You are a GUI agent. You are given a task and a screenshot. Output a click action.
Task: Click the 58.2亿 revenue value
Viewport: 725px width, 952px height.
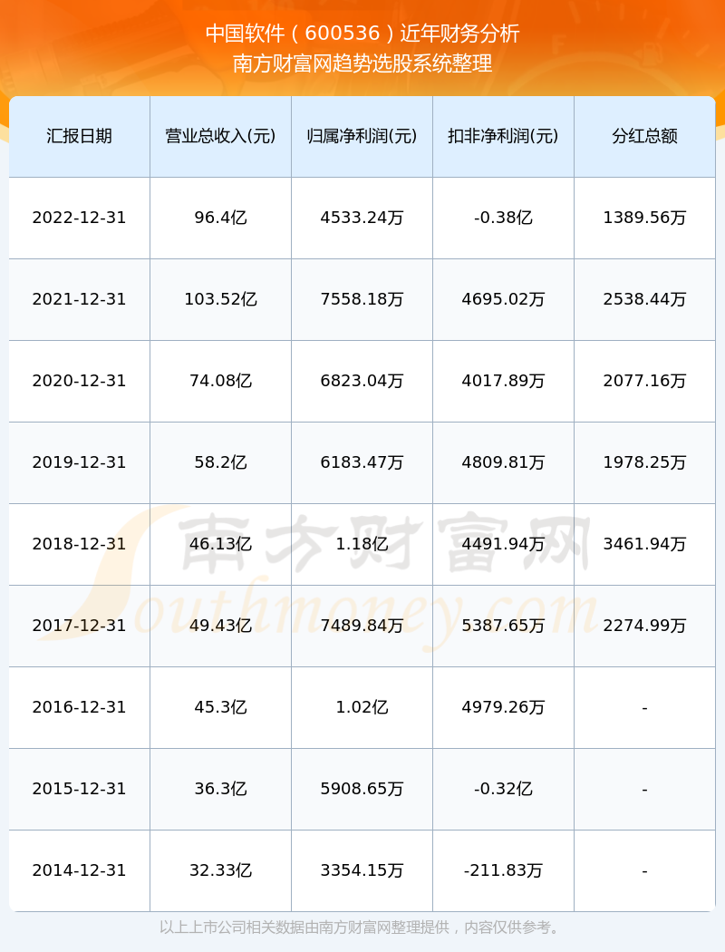coord(221,462)
